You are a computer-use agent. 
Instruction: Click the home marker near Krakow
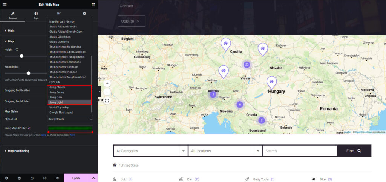tap(263, 49)
